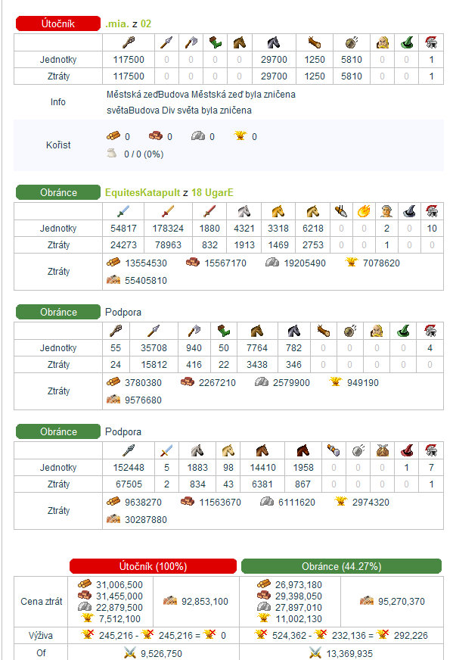
Task: Open attacker profile .mia.
Action: (117, 24)
